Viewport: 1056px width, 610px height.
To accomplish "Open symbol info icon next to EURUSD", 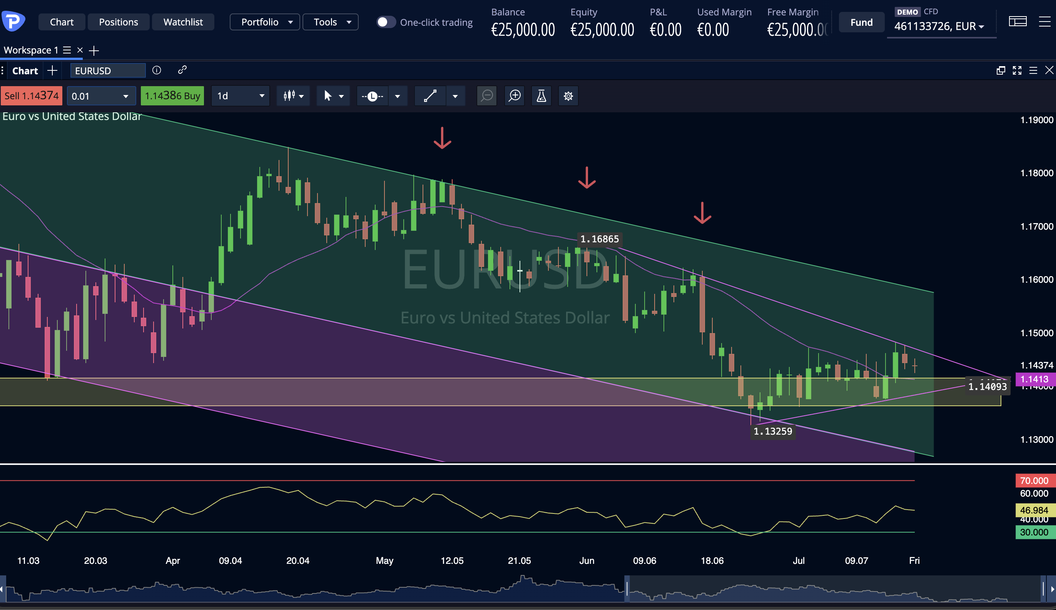I will coord(157,70).
